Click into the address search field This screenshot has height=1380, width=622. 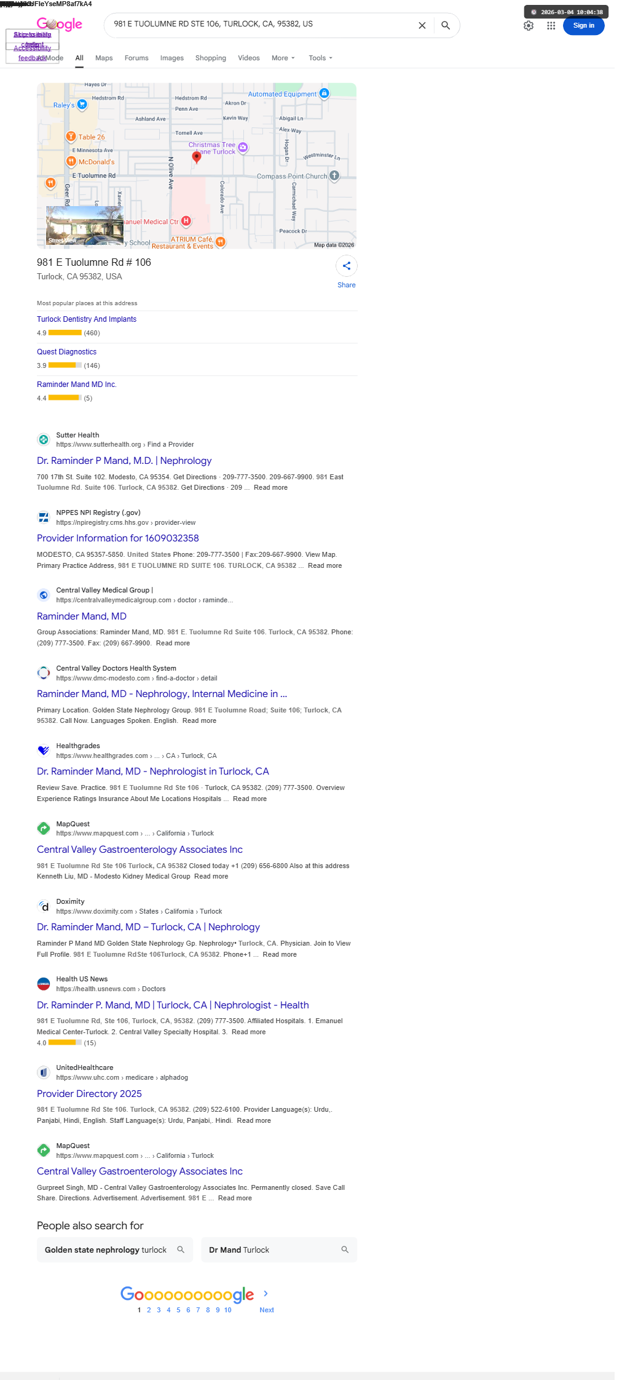tap(261, 24)
